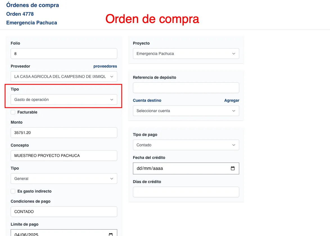Click the Folio input field
The image size is (330, 236).
tap(64, 54)
